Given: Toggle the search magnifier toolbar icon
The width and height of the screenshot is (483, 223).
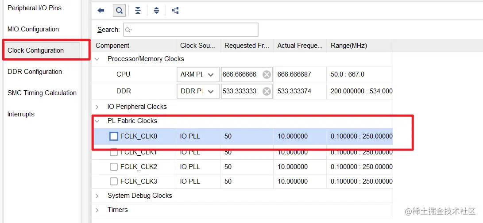Looking at the screenshot, I should click(x=119, y=11).
